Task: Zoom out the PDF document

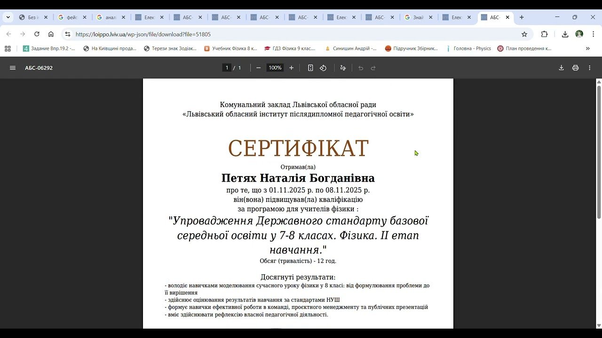Action: [258, 68]
